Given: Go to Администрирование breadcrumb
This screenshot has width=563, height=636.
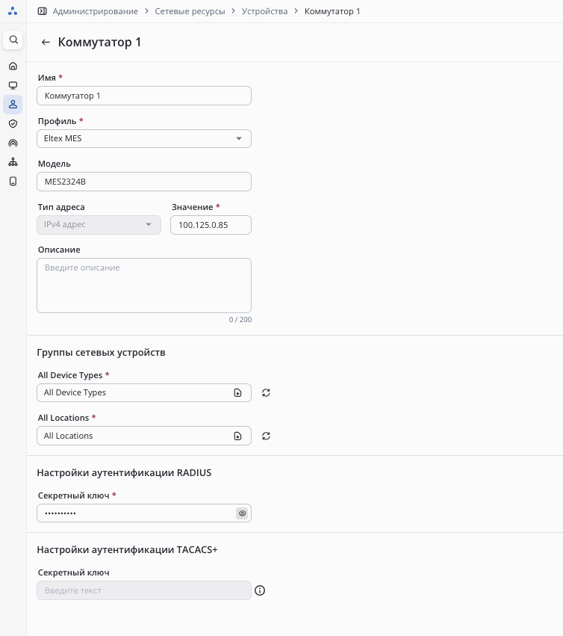Looking at the screenshot, I should (95, 11).
